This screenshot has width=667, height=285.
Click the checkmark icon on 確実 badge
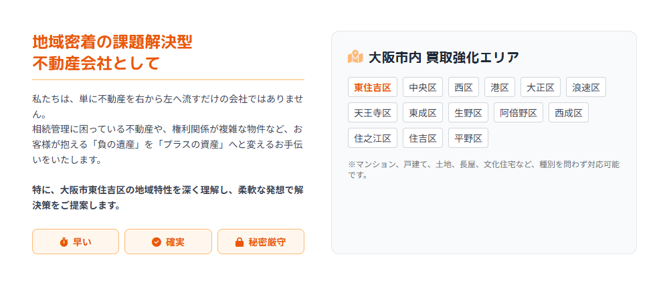tap(157, 242)
